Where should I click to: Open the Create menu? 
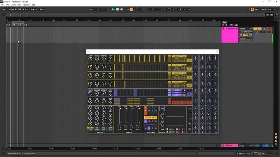click(13, 5)
